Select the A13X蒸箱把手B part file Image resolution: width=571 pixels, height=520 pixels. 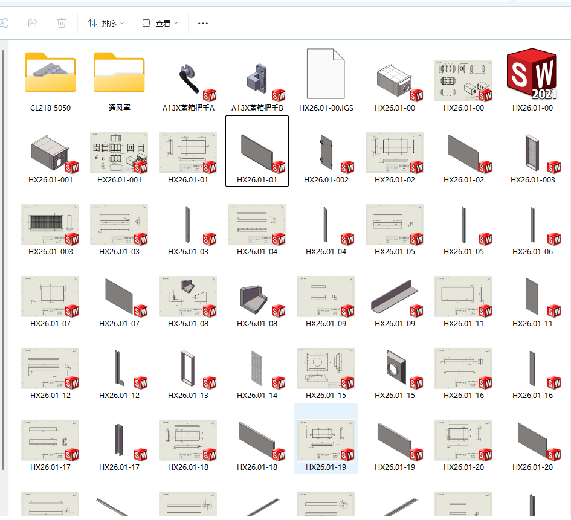pos(257,80)
